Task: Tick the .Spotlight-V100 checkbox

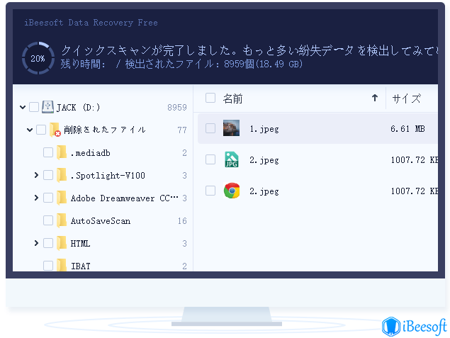Action: [x=48, y=175]
